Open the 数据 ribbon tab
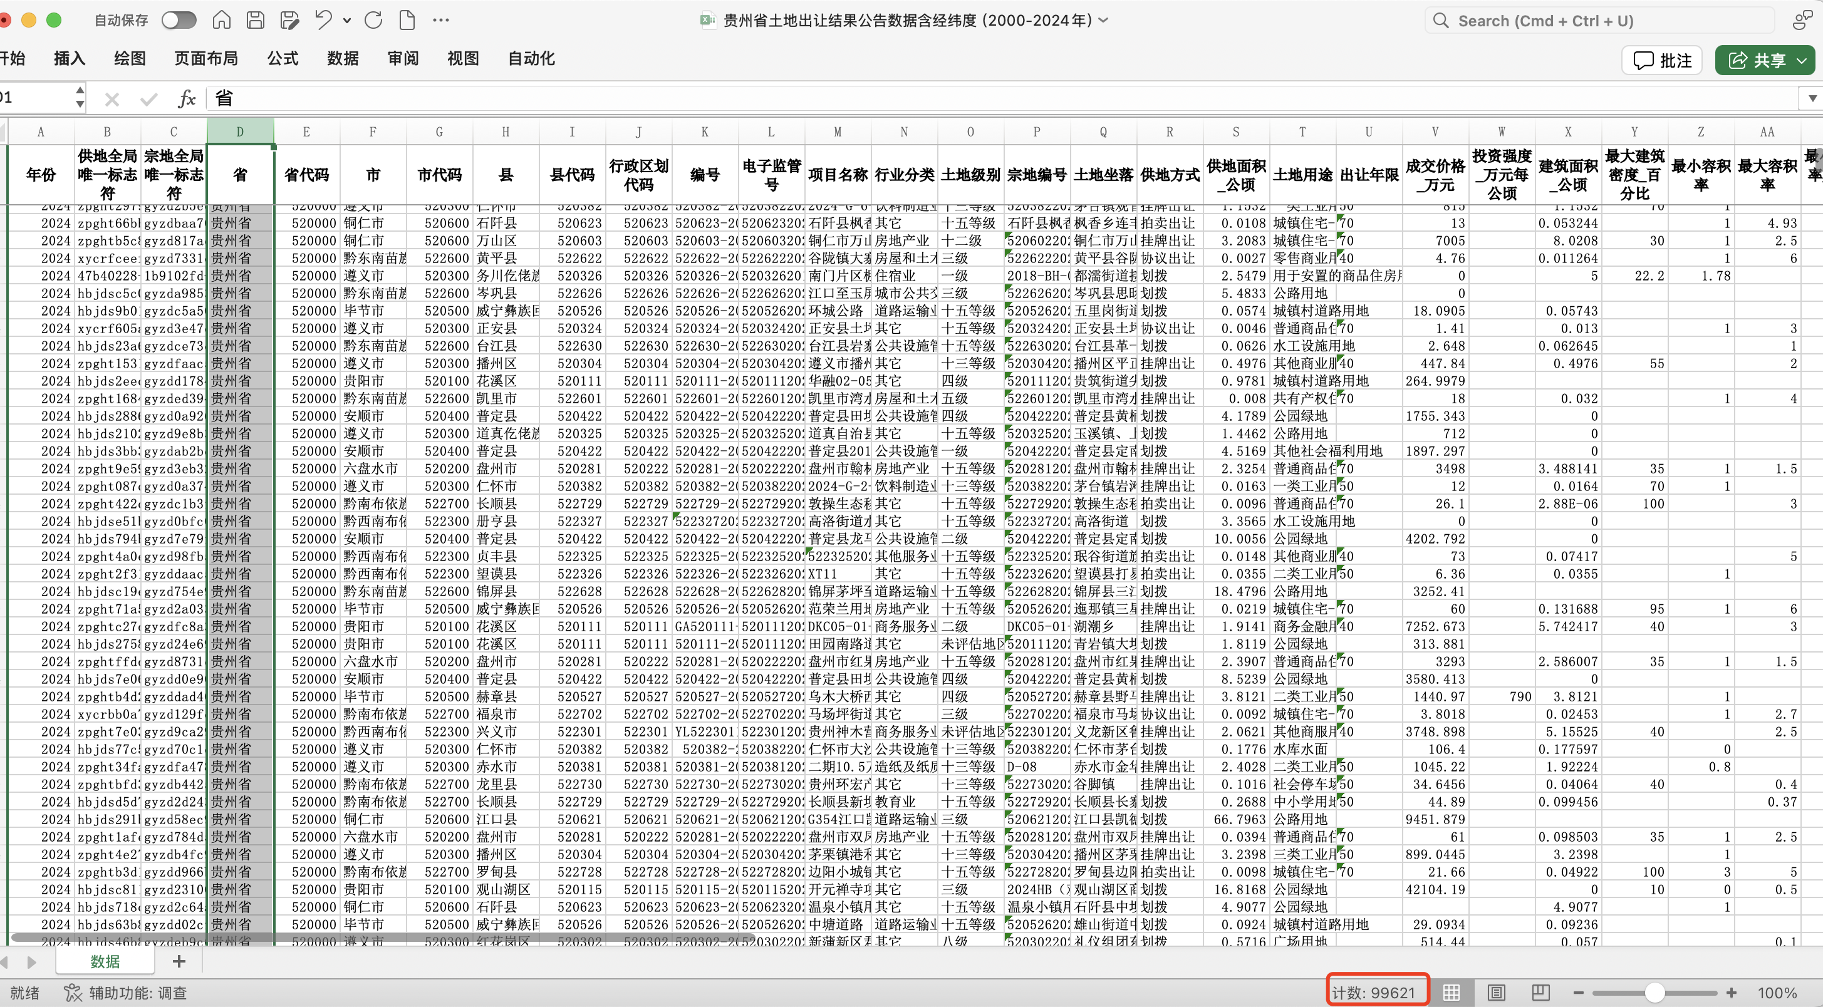 343,59
